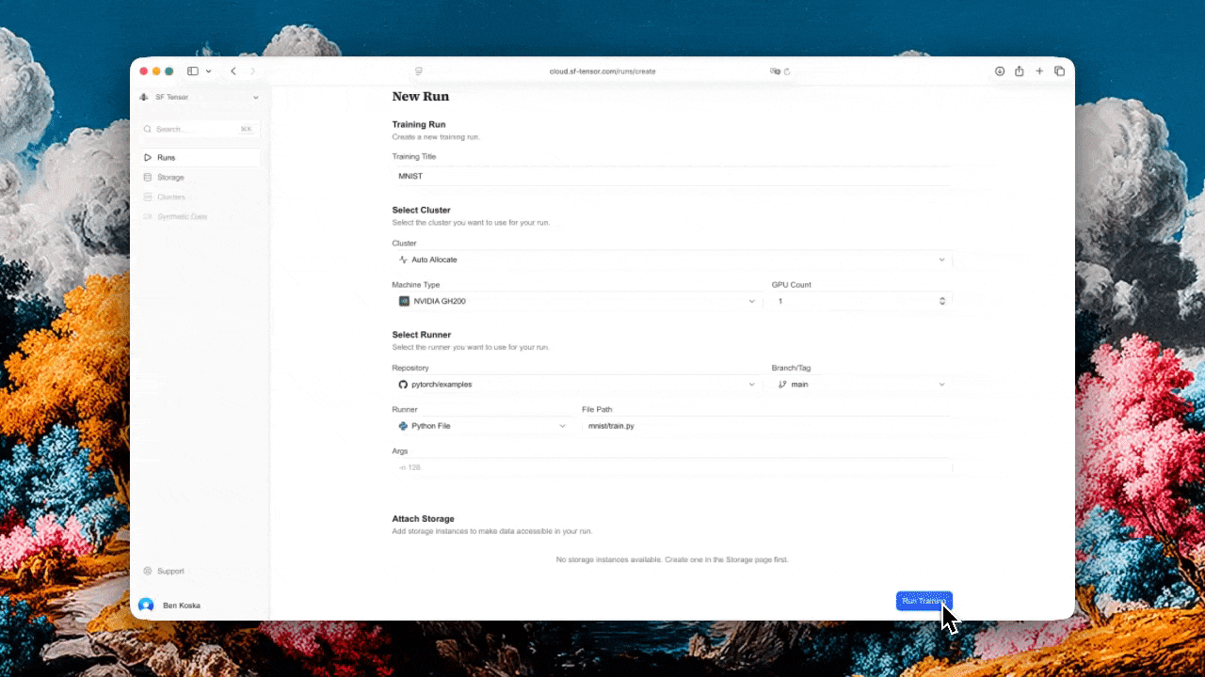
Task: Open the Safari downloads icon
Action: point(1000,71)
